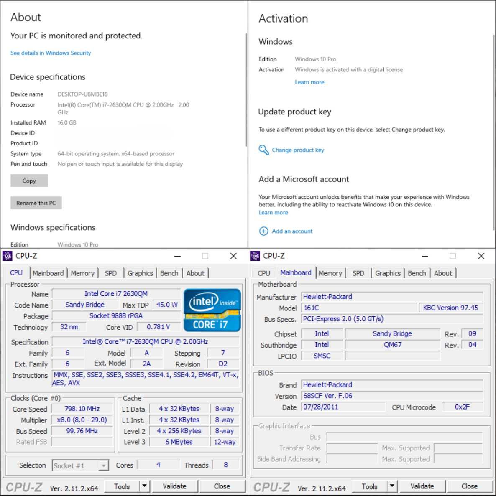Open the Memory tab in the Motherboard CPU-Z window

click(x=330, y=273)
